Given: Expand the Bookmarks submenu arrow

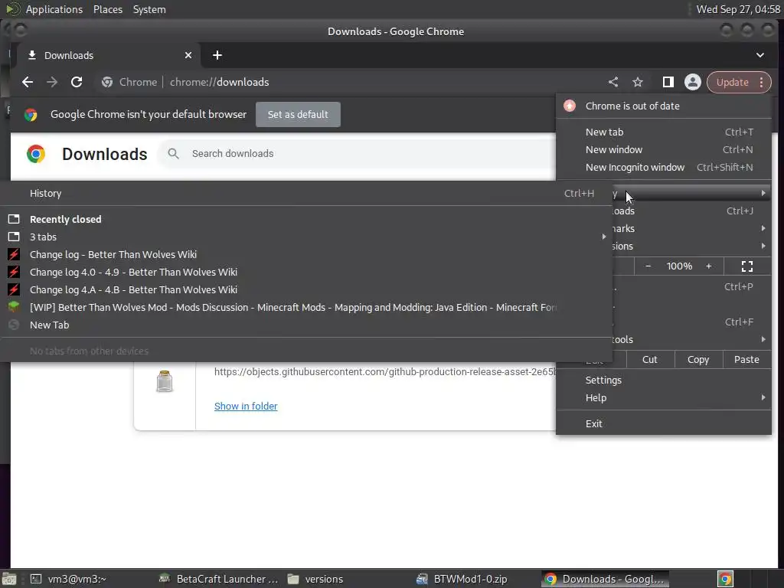Looking at the screenshot, I should [763, 228].
